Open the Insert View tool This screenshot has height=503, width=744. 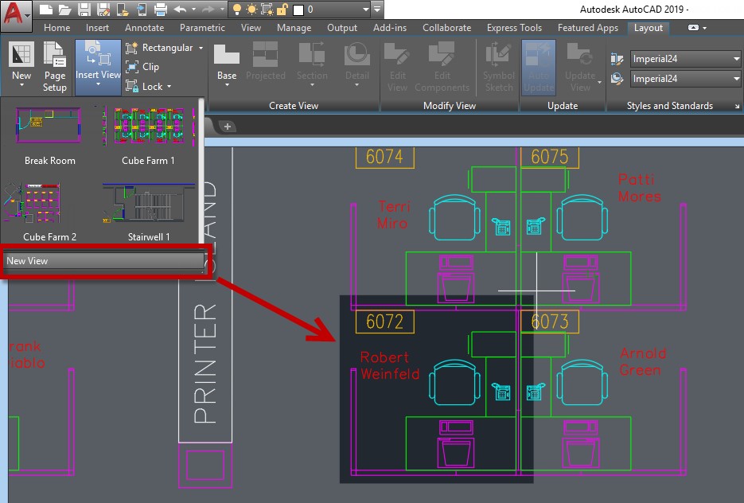[98, 65]
